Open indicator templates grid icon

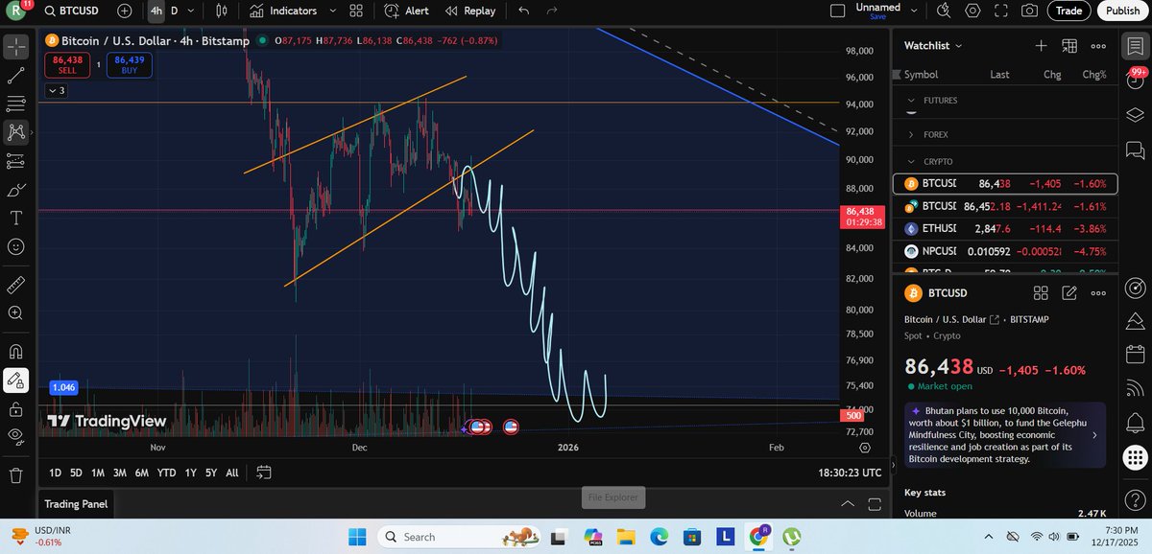(356, 11)
